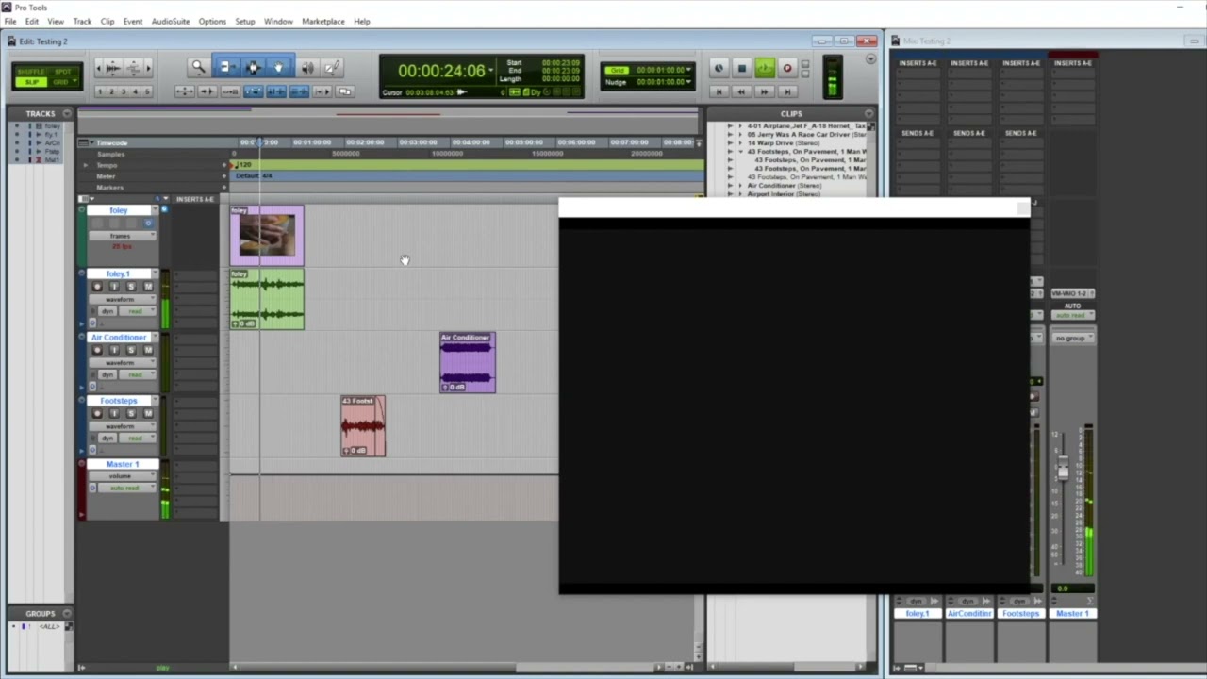Image resolution: width=1207 pixels, height=679 pixels.
Task: Open the Clips list popup menu
Action: [868, 113]
